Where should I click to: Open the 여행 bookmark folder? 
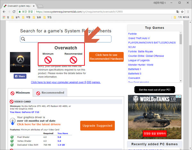(26, 17)
